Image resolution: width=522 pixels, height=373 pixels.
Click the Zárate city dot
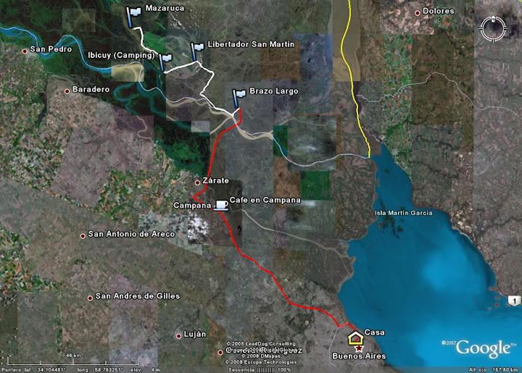click(197, 183)
